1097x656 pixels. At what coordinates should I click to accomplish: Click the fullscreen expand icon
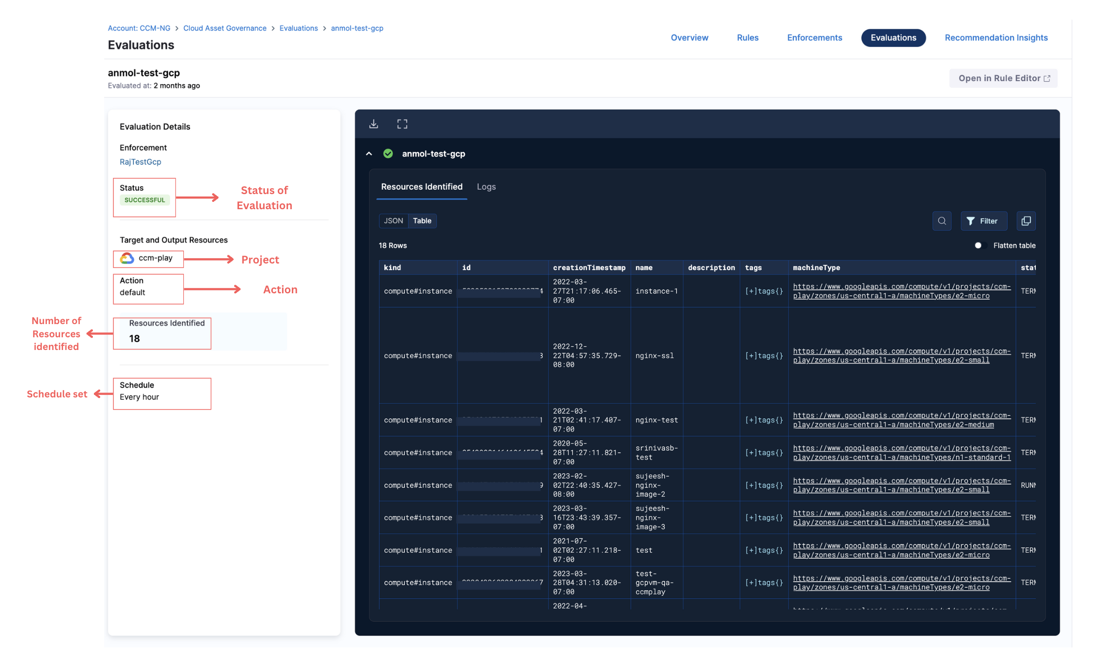tap(402, 124)
